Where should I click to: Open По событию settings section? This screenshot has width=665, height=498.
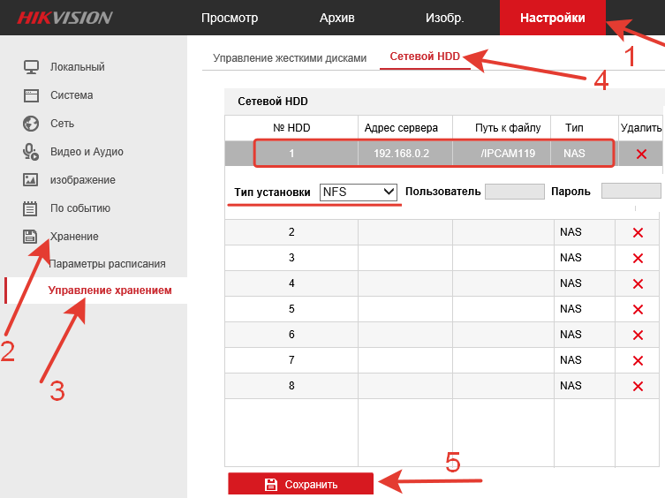(80, 208)
